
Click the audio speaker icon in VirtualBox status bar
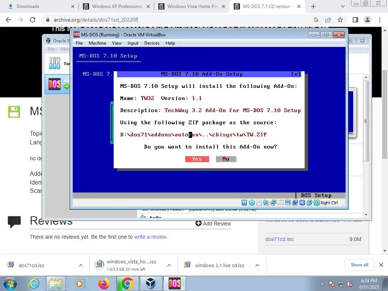click(266, 203)
